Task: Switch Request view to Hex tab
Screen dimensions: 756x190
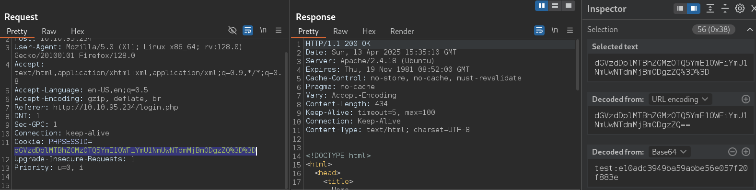Action: pos(77,31)
